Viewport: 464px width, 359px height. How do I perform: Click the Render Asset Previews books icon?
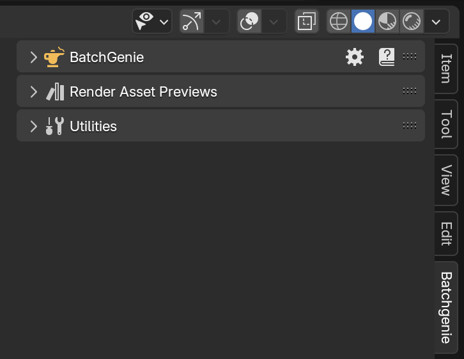55,92
